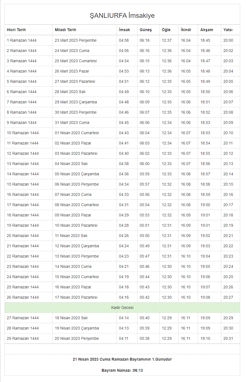Select the Hicri Tarih column header
This screenshot has height=382, width=246.
(16, 30)
